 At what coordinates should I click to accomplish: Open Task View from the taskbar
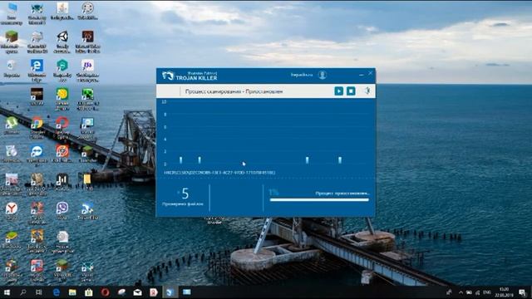39,292
